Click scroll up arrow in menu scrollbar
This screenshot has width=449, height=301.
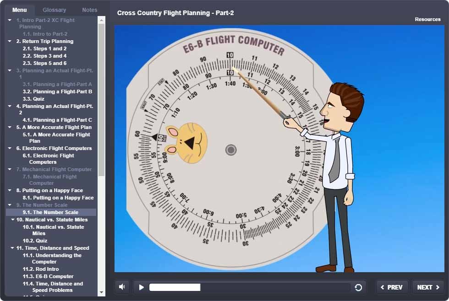pyautogui.click(x=101, y=20)
